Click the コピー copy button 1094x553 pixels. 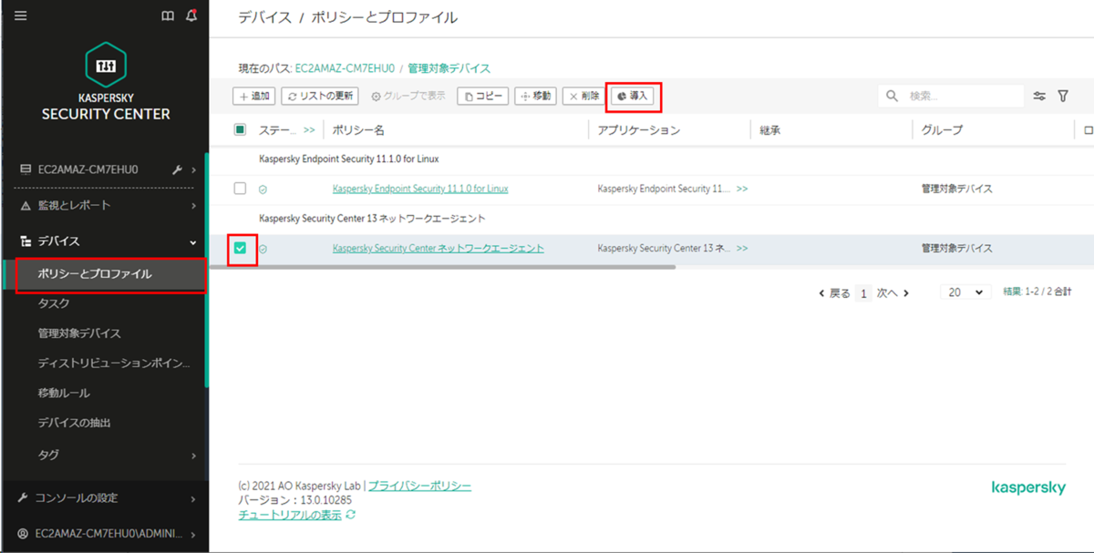point(482,96)
